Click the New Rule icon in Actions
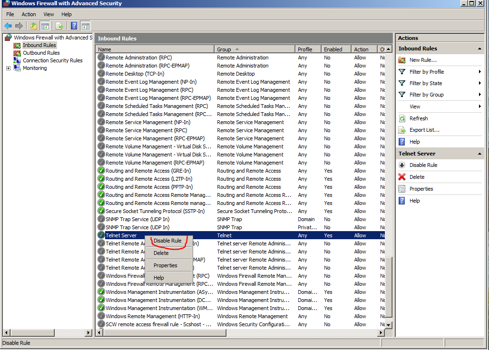Image resolution: width=489 pixels, height=350 pixels. pos(402,60)
